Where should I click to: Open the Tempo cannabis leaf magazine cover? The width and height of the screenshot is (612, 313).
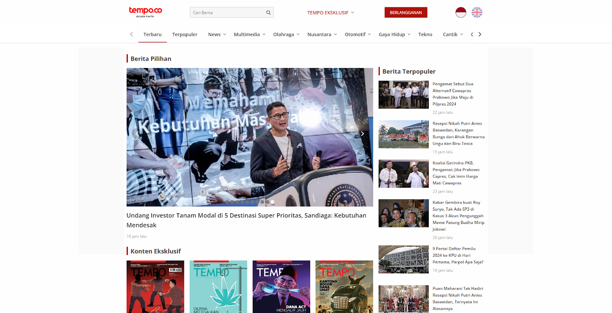pos(218,287)
